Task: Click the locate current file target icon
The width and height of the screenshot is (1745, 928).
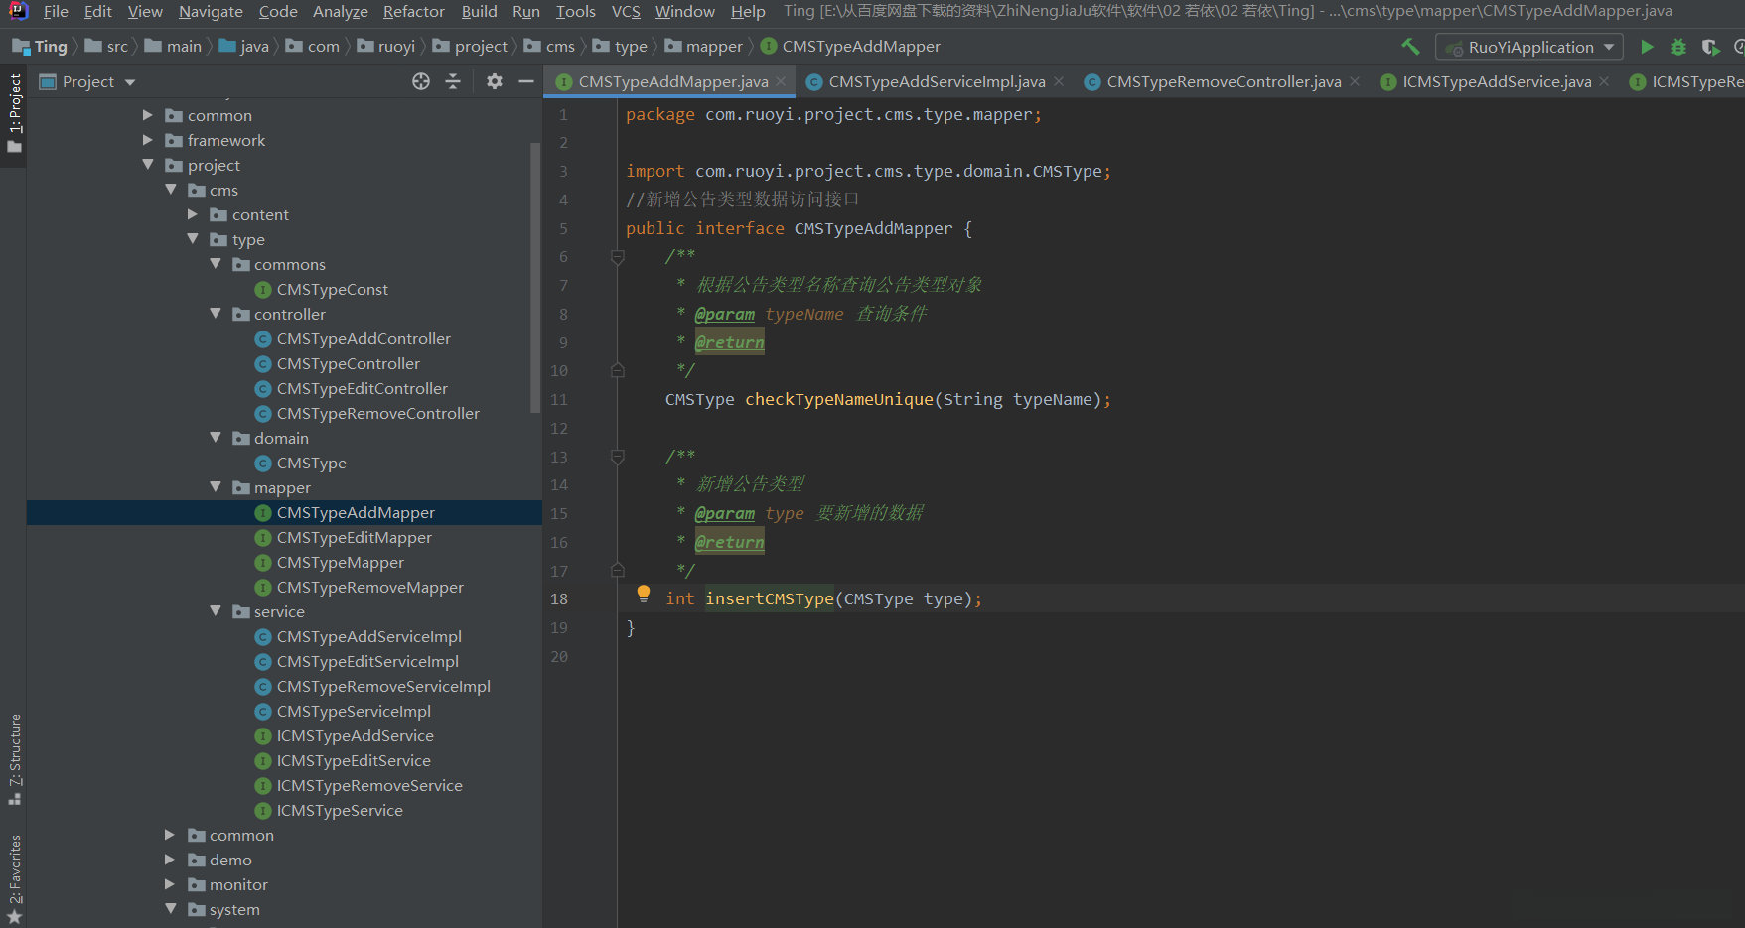Action: click(x=421, y=82)
